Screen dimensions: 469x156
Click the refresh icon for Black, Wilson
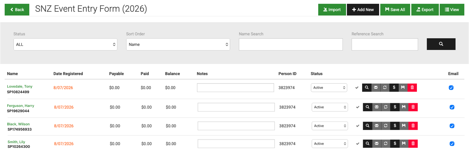point(386,126)
